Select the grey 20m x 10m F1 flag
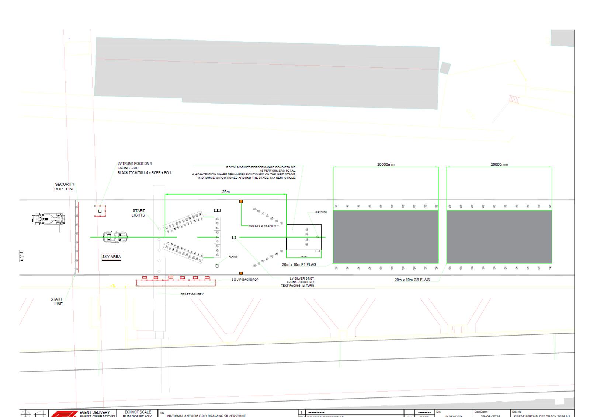The image size is (590, 417). coord(386,237)
